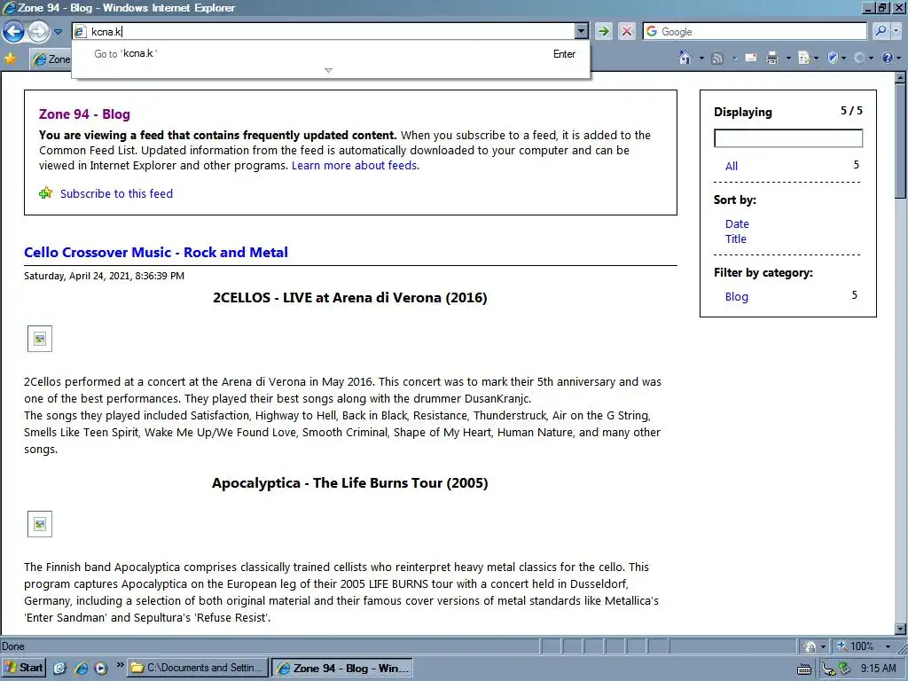Open the Feeds dropdown arrow

pyautogui.click(x=733, y=58)
